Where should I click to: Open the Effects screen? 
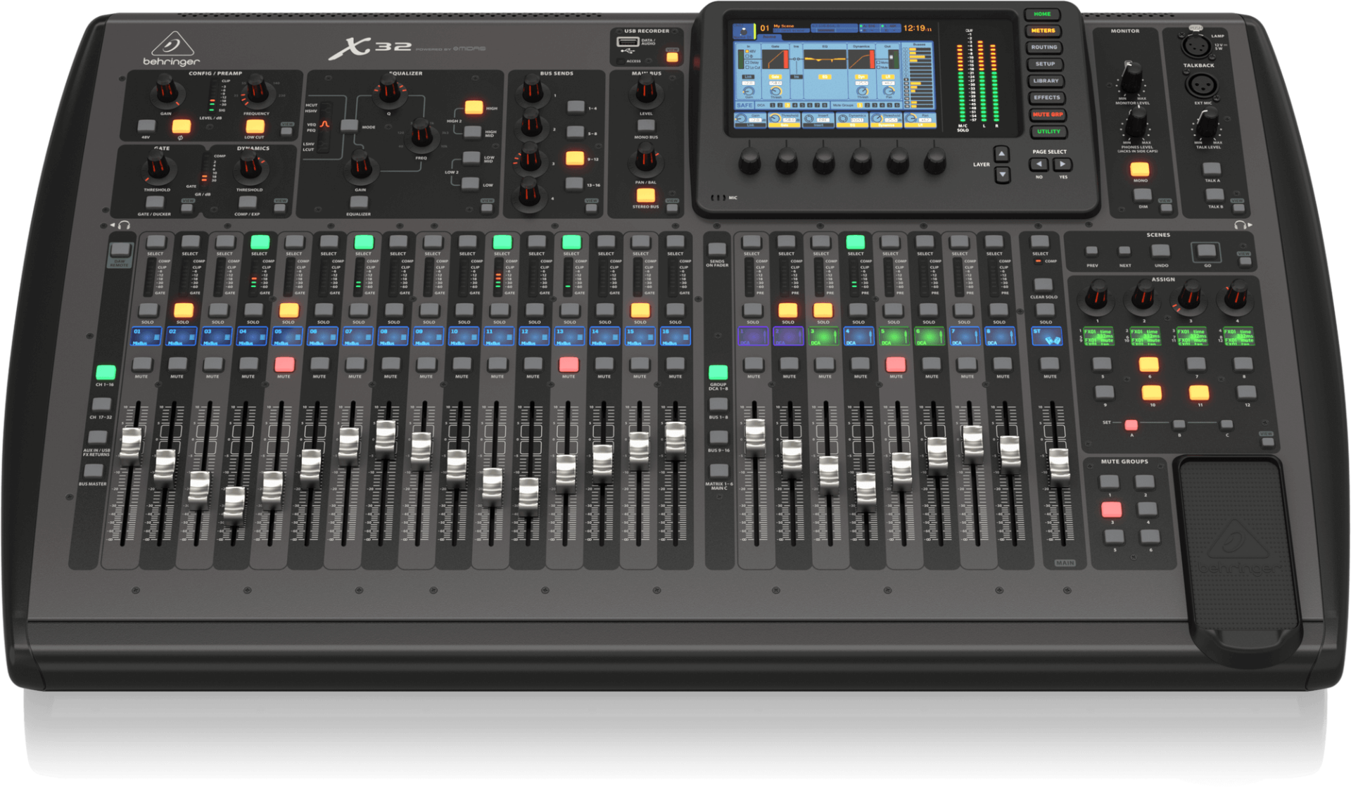(x=1046, y=98)
